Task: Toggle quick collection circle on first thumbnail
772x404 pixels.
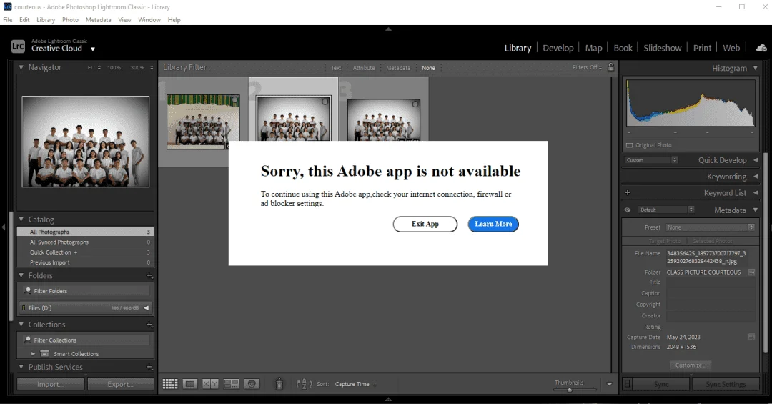Action: [x=235, y=100]
